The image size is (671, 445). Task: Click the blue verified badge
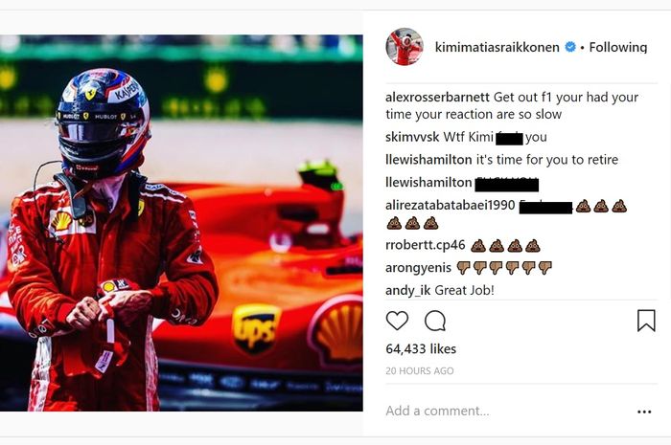[x=570, y=47]
